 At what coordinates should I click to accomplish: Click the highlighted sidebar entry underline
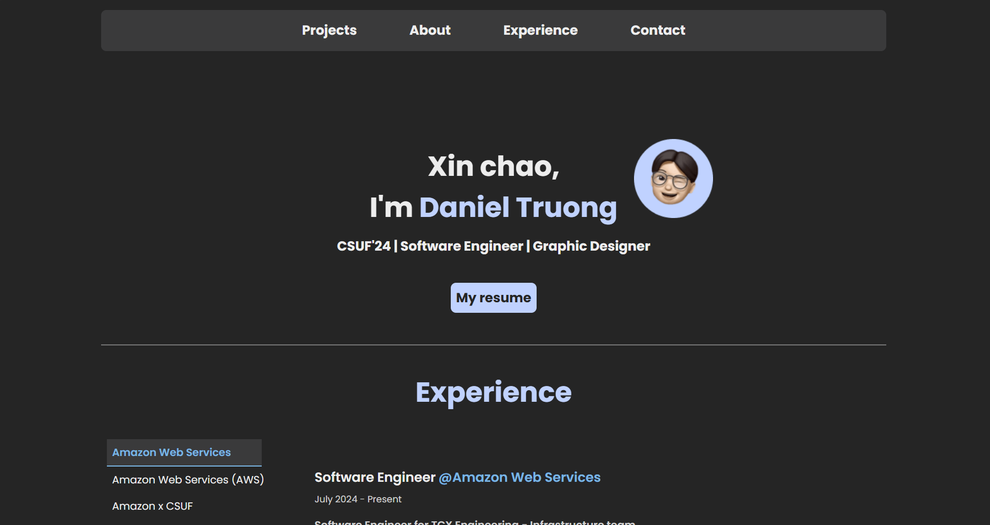coord(184,465)
